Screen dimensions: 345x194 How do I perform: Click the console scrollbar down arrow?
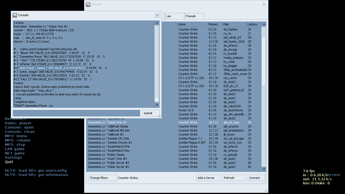pyautogui.click(x=157, y=105)
